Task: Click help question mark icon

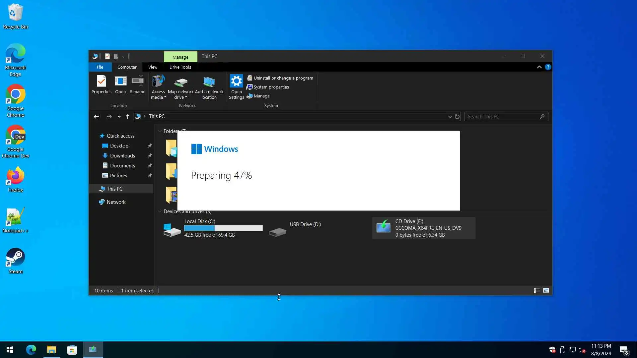Action: coord(548,67)
